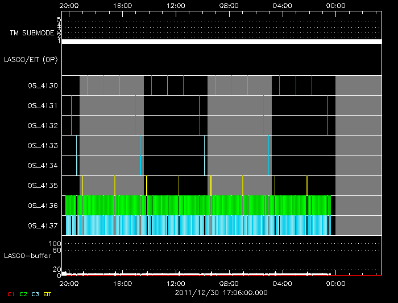398x303 pixels.
Task: Select the OS_4131 row label
Action: [42, 106]
